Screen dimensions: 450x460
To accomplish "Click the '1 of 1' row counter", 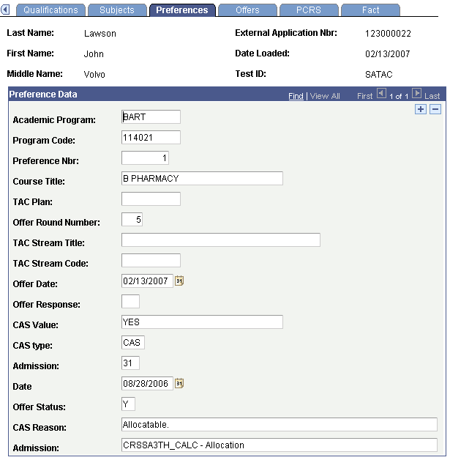I will pos(399,96).
